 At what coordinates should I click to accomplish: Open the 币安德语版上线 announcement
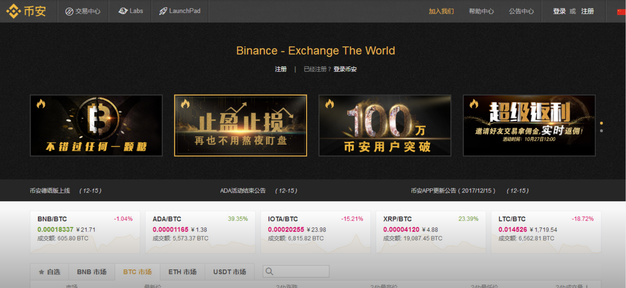(50, 191)
